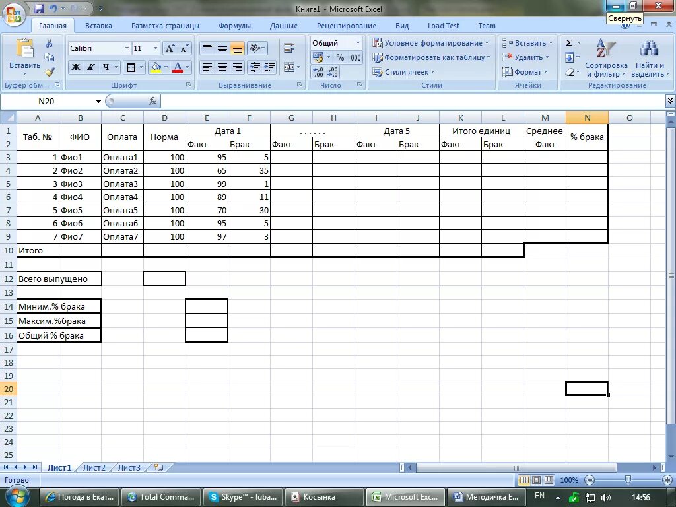Apply percent style format
676x507 pixels.
[340, 57]
